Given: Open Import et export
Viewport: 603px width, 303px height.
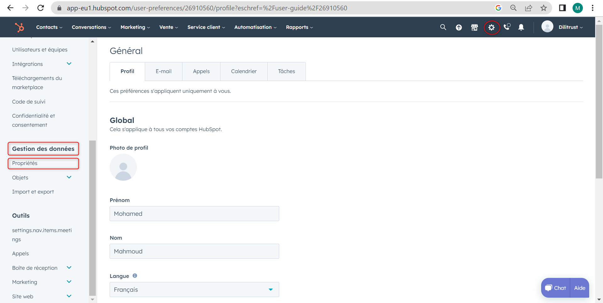Looking at the screenshot, I should [x=33, y=192].
